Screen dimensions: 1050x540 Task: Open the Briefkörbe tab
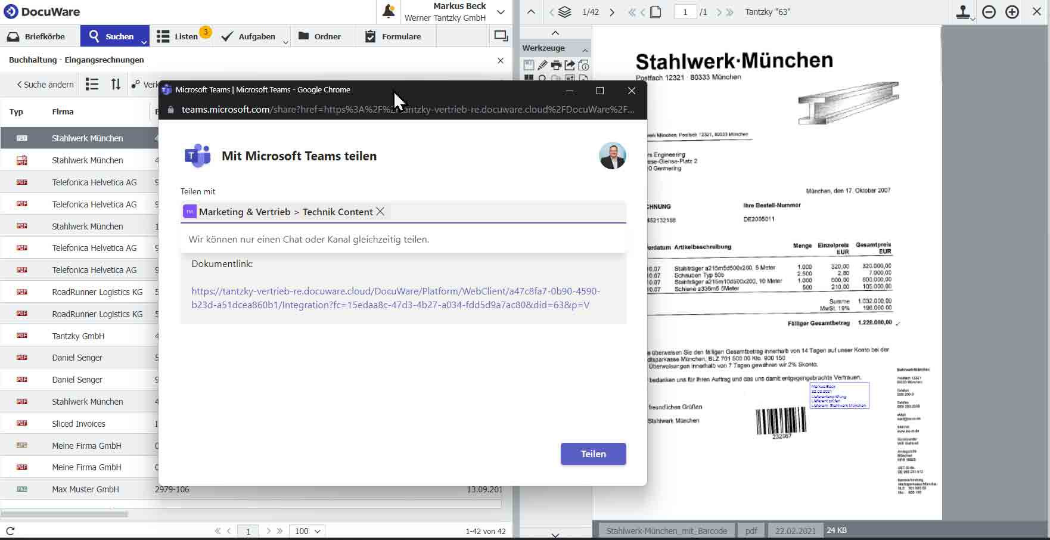pyautogui.click(x=37, y=36)
